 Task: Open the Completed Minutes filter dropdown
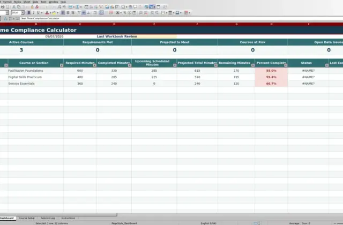130,65
